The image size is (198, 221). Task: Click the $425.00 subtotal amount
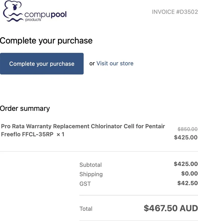186,164
